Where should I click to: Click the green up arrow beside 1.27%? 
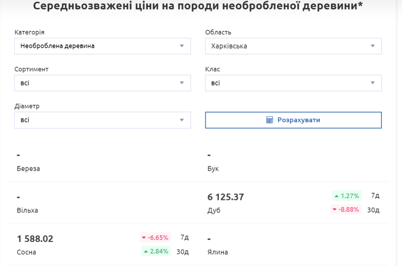point(336,195)
